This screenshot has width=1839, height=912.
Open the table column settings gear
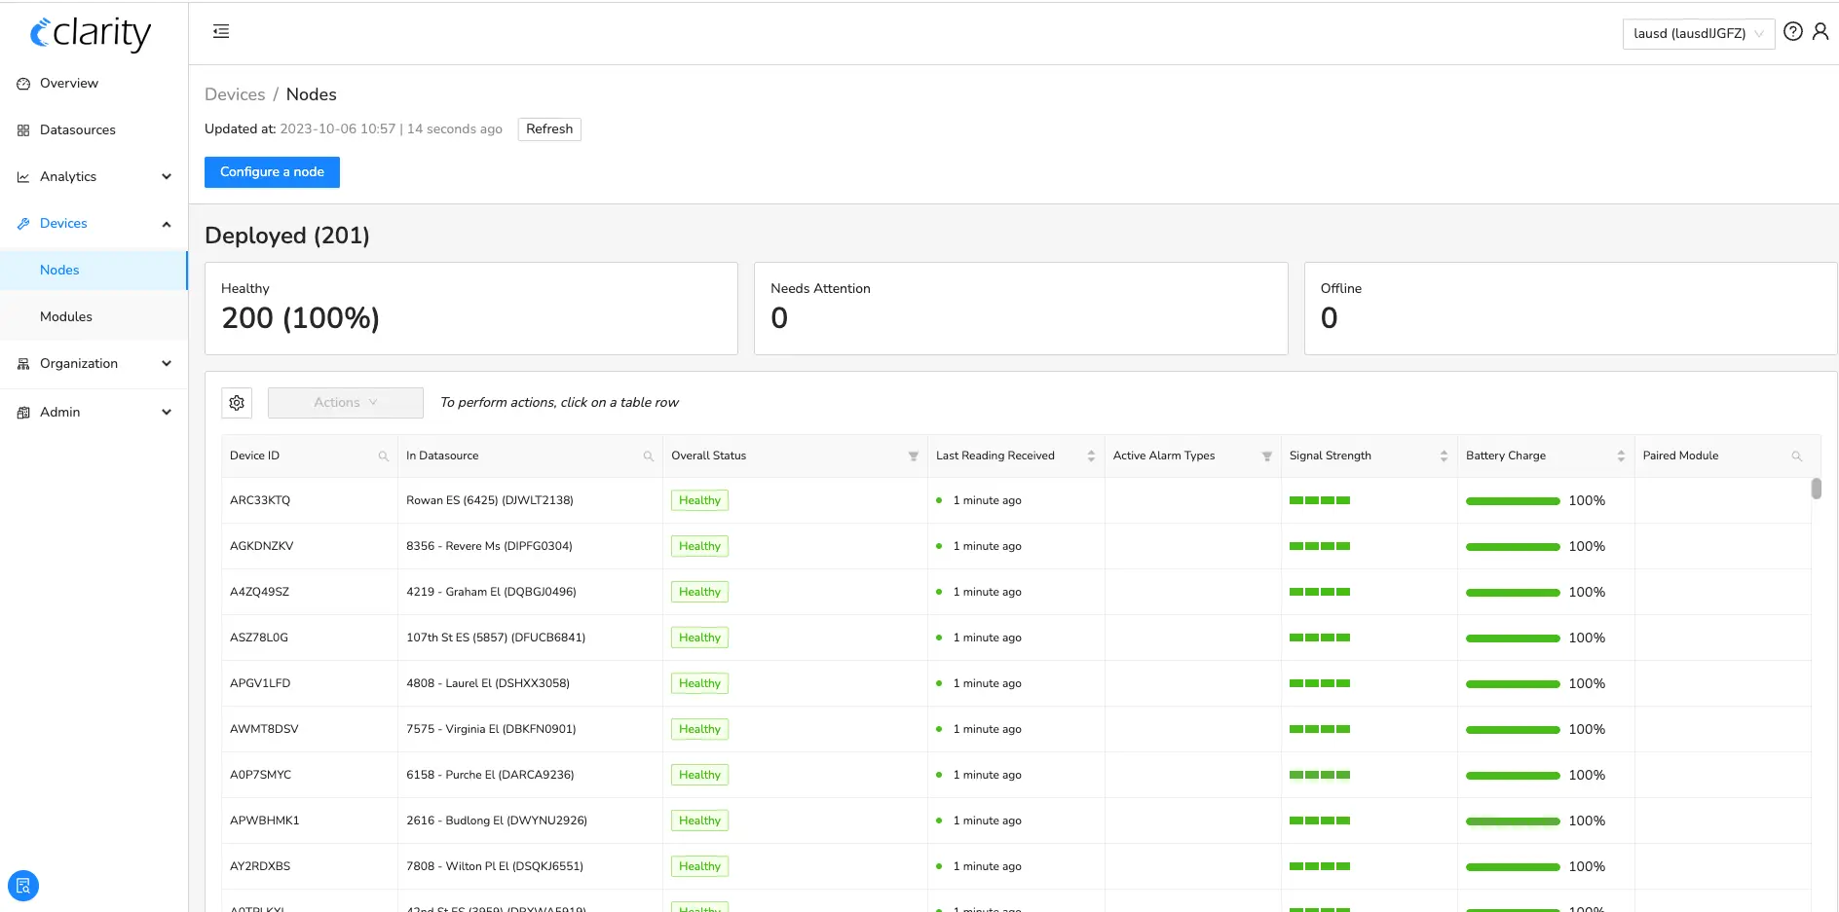[236, 402]
